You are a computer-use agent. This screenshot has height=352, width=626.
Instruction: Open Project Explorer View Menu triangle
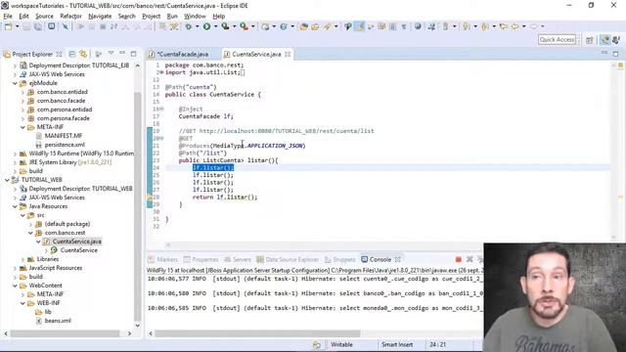(x=111, y=53)
